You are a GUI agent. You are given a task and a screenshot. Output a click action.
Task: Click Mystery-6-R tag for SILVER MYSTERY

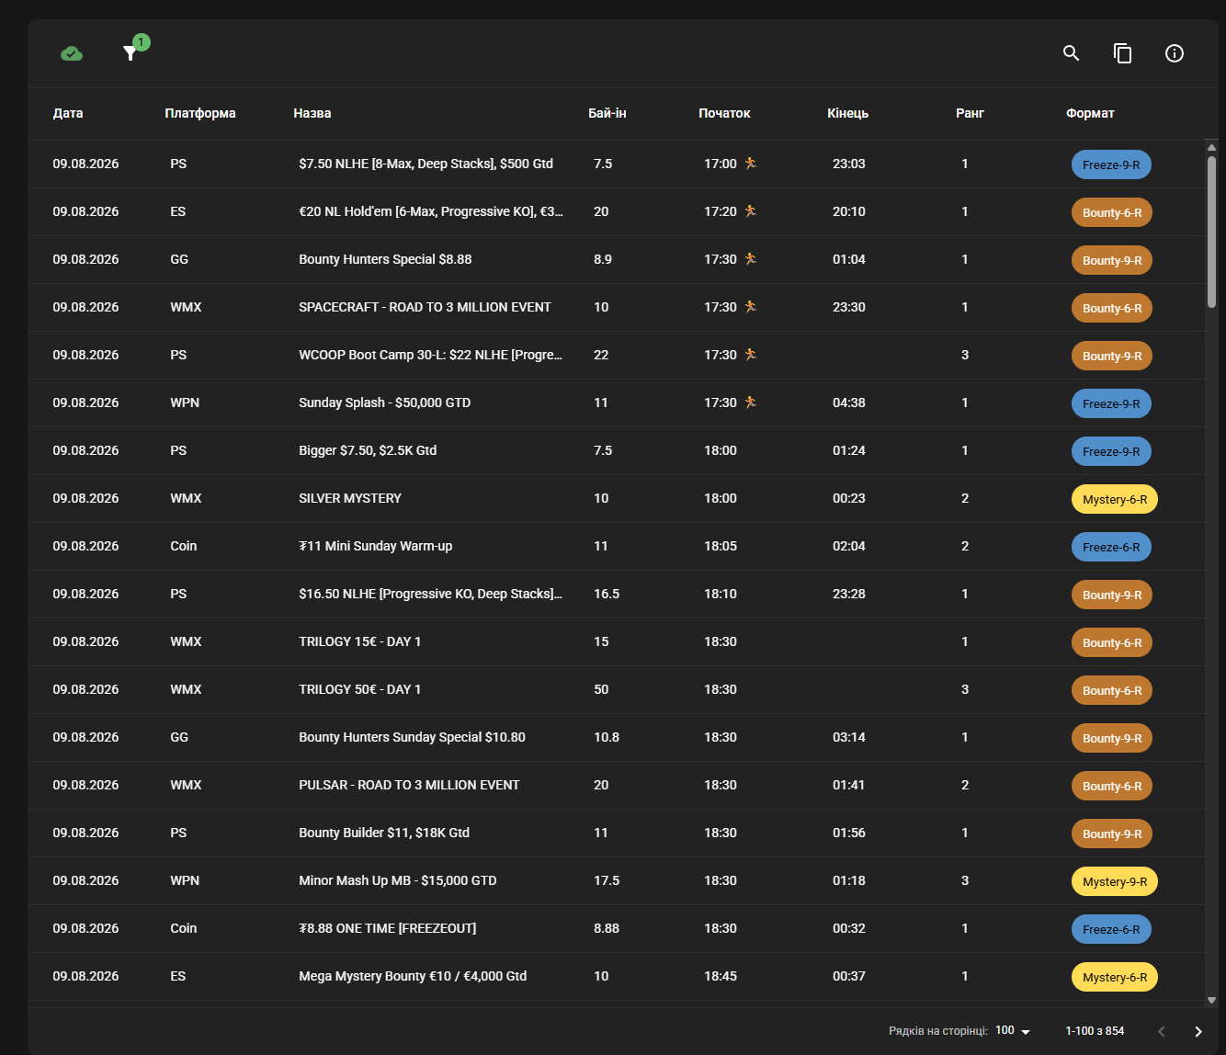tap(1115, 499)
